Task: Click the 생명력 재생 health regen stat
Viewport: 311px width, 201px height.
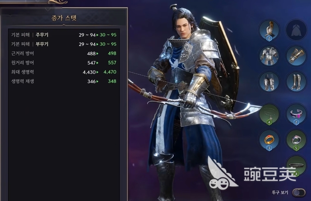Action: click(63, 81)
